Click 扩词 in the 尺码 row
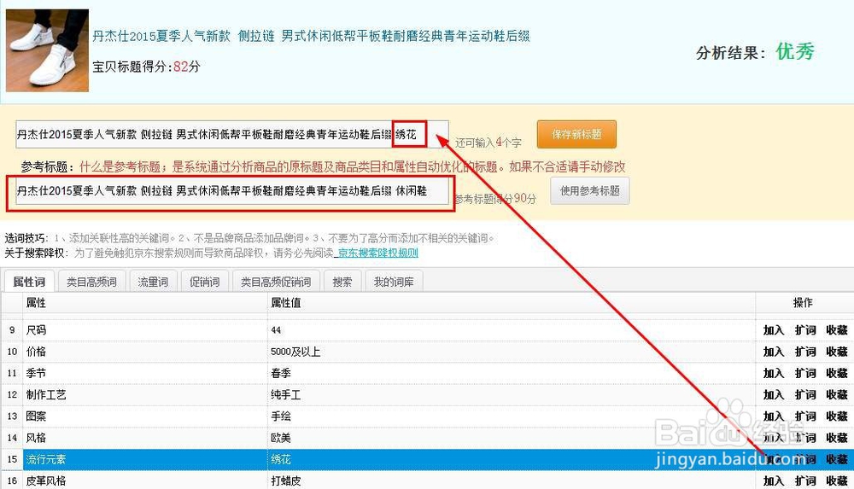The width and height of the screenshot is (854, 489). pyautogui.click(x=805, y=330)
